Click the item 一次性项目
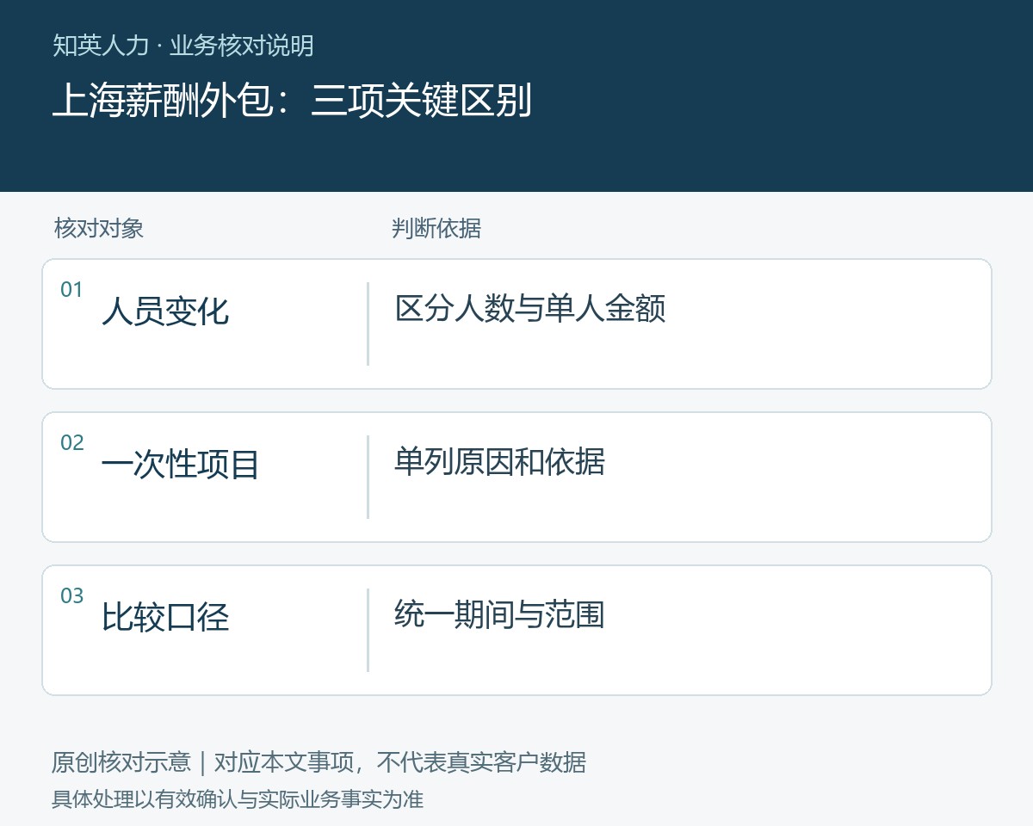Viewport: 1033px width, 826px height. (x=181, y=464)
